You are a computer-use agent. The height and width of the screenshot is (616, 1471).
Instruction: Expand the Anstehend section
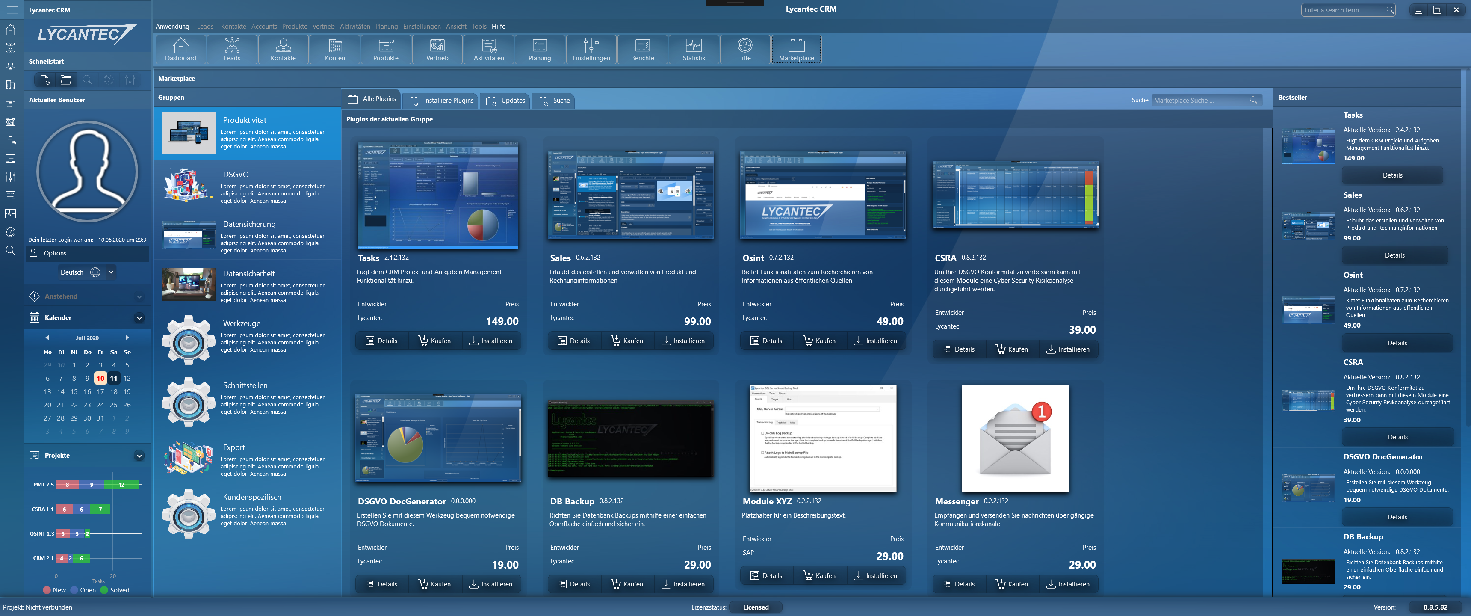[x=139, y=296]
